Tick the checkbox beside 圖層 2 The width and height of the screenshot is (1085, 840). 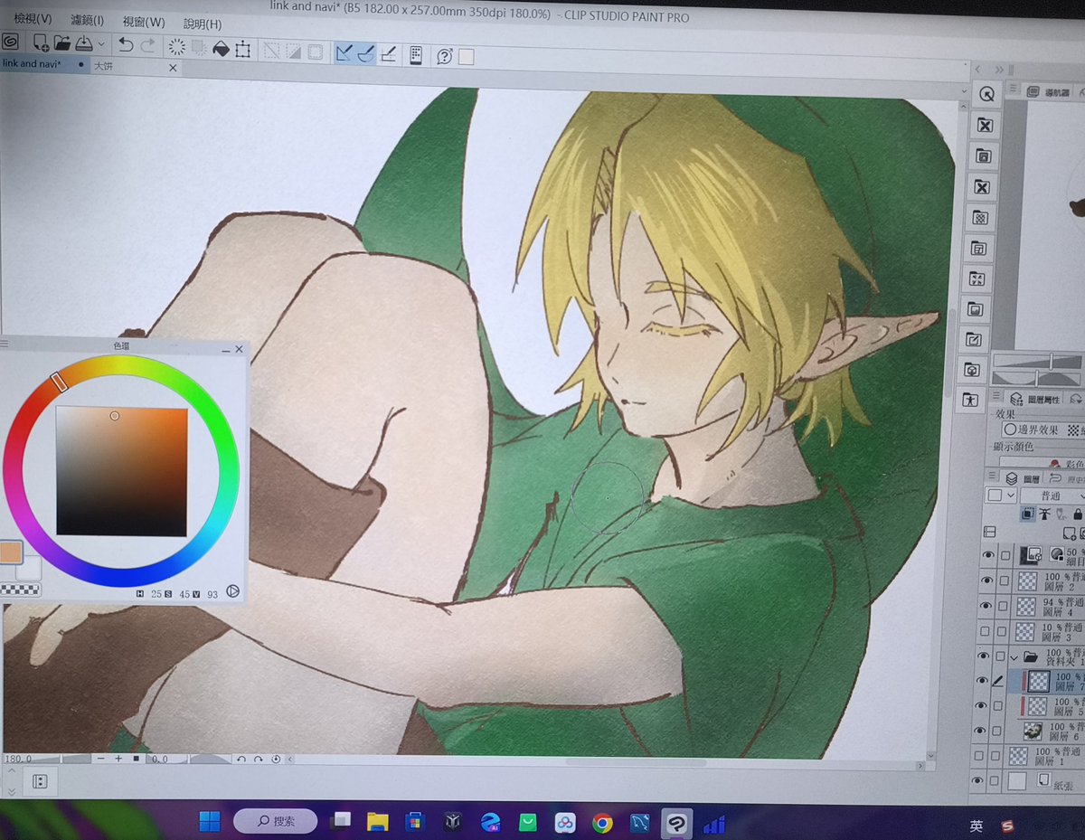click(x=1004, y=580)
